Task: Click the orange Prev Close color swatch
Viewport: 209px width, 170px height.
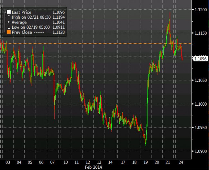Action: click(9, 32)
